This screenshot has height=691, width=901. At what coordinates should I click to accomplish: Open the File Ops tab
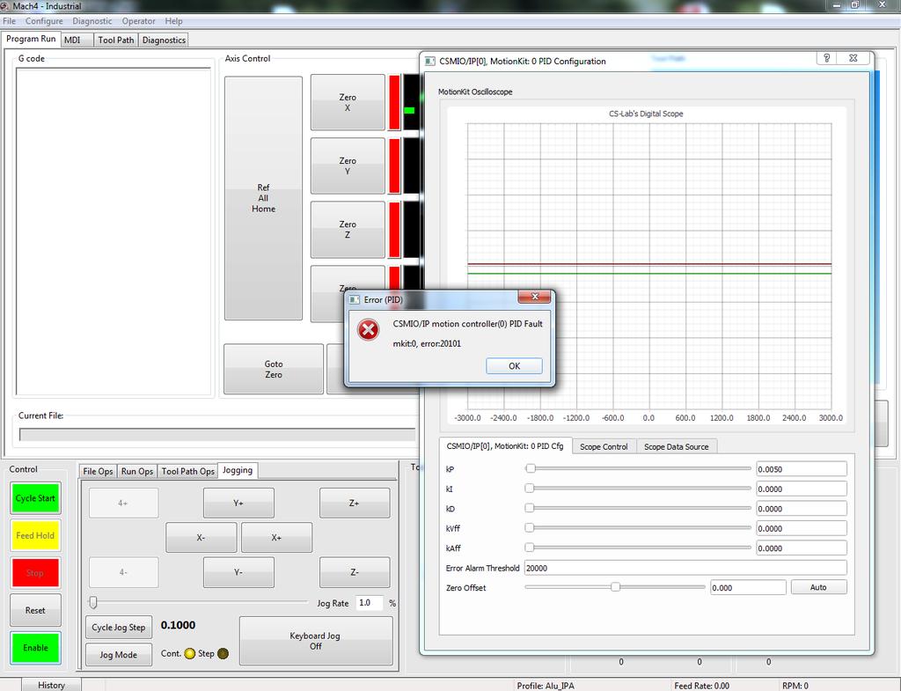[x=98, y=472]
